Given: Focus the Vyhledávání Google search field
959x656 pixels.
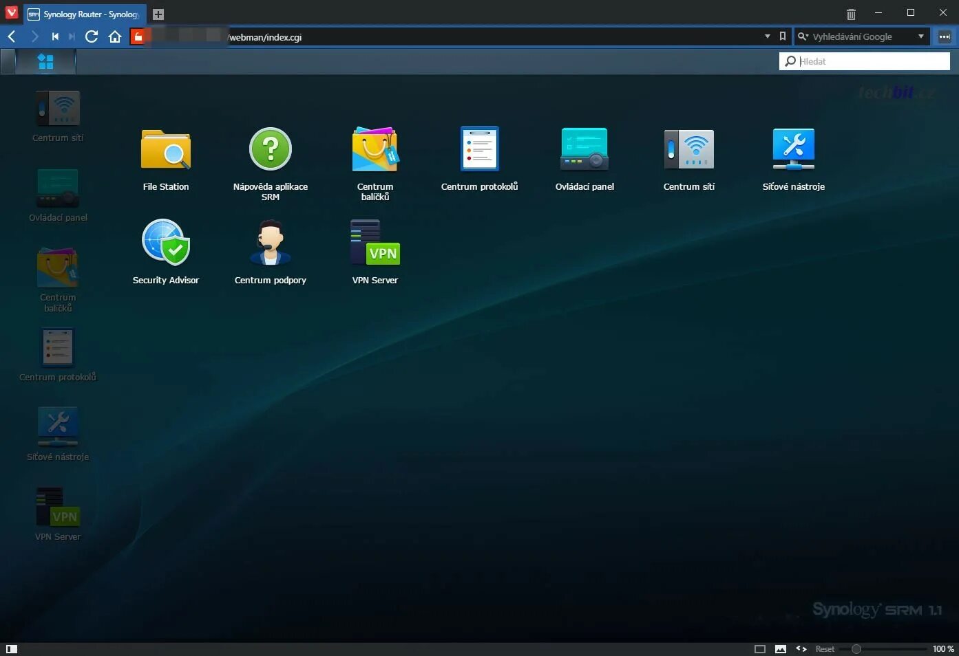Looking at the screenshot, I should (x=863, y=36).
